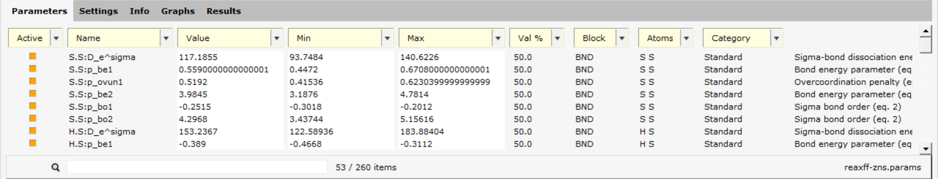938x179 pixels.
Task: Sort by the Active column header
Action: (x=29, y=38)
